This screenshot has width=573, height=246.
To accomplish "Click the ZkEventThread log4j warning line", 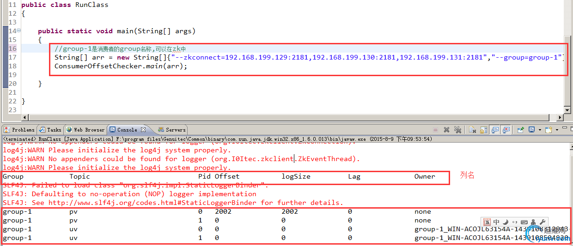I will (x=181, y=159).
